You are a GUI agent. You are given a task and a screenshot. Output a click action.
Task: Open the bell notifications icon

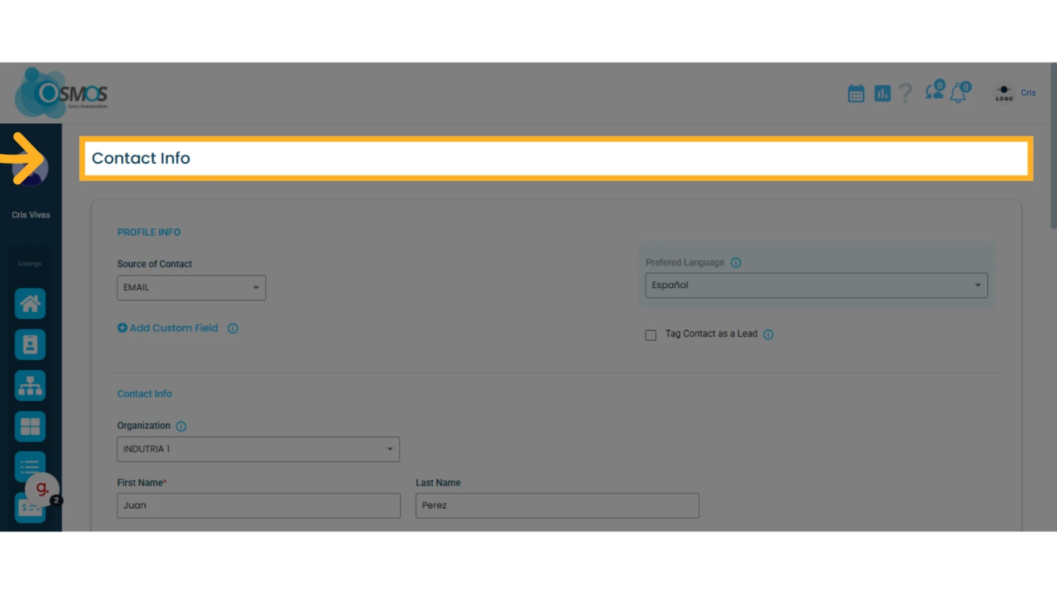[x=960, y=91]
